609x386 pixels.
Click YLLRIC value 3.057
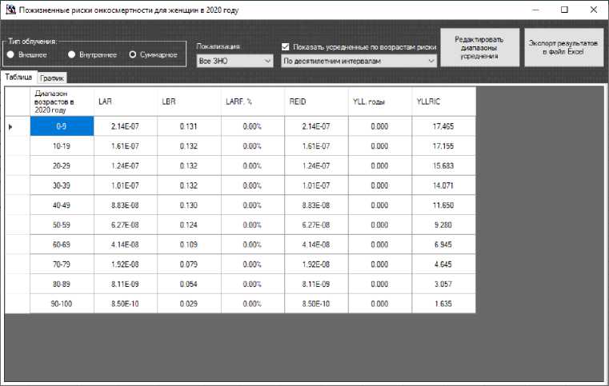click(x=444, y=285)
